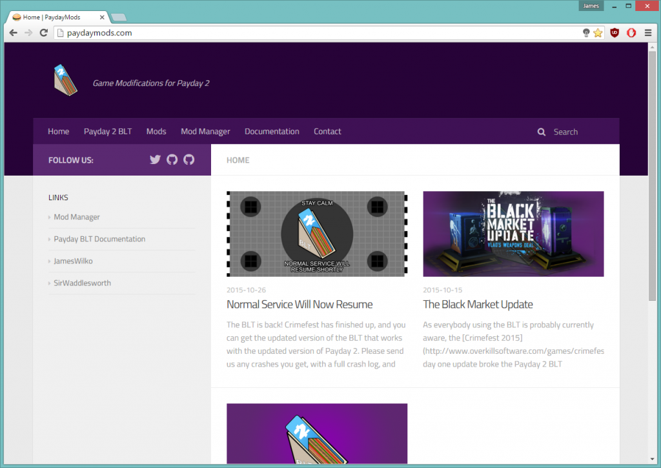Screen dimensions: 661x468
Task: Select the Home | PaydayMods tab
Action: point(57,17)
